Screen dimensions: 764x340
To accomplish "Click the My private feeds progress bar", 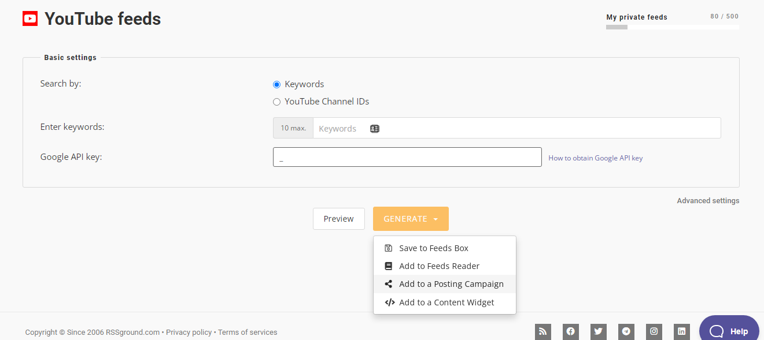I will [x=673, y=27].
